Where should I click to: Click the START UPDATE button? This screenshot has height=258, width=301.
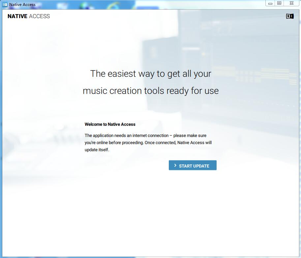193,165
